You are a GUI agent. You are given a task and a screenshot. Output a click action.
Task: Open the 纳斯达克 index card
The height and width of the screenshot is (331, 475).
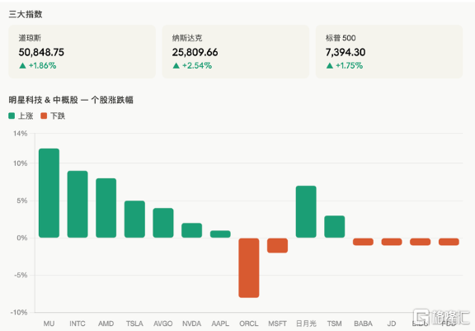click(x=235, y=51)
